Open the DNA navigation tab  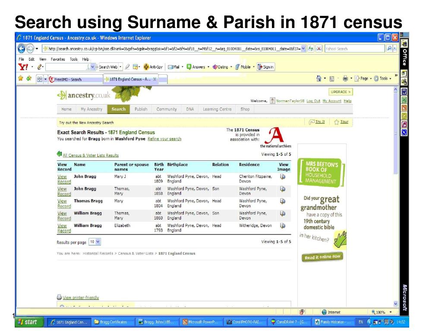pos(190,109)
